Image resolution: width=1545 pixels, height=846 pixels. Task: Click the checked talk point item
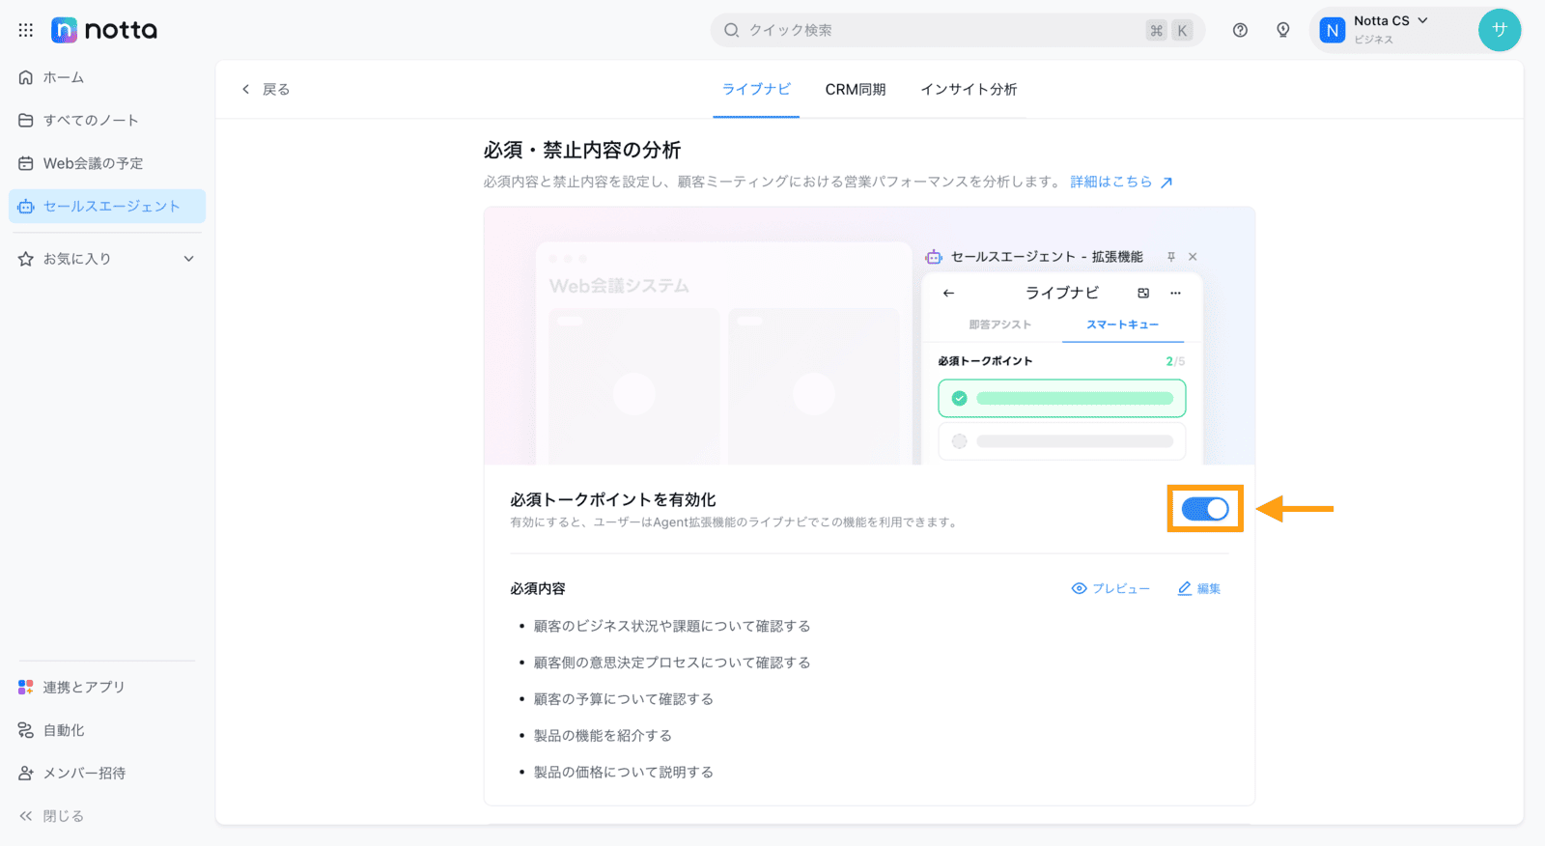pos(1062,398)
